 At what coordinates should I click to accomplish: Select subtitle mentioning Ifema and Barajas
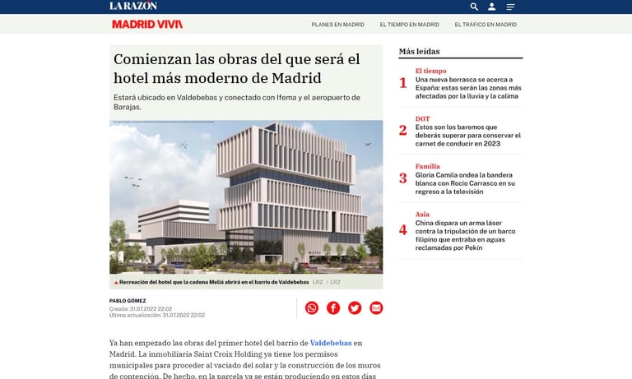click(x=237, y=102)
